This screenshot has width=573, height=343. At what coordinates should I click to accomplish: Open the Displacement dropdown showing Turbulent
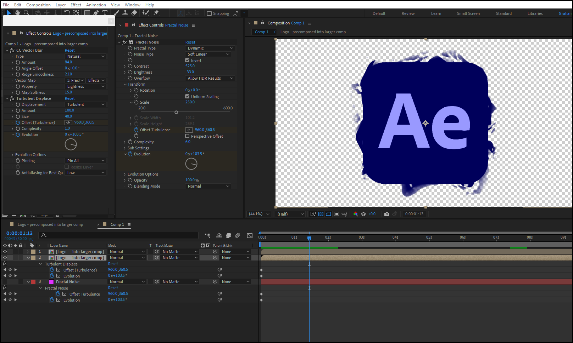click(86, 104)
